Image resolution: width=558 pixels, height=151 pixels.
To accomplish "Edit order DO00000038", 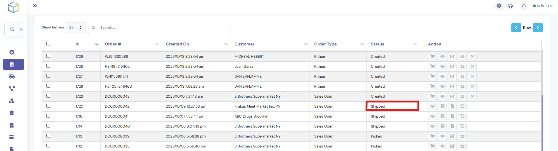I will 452,146.
